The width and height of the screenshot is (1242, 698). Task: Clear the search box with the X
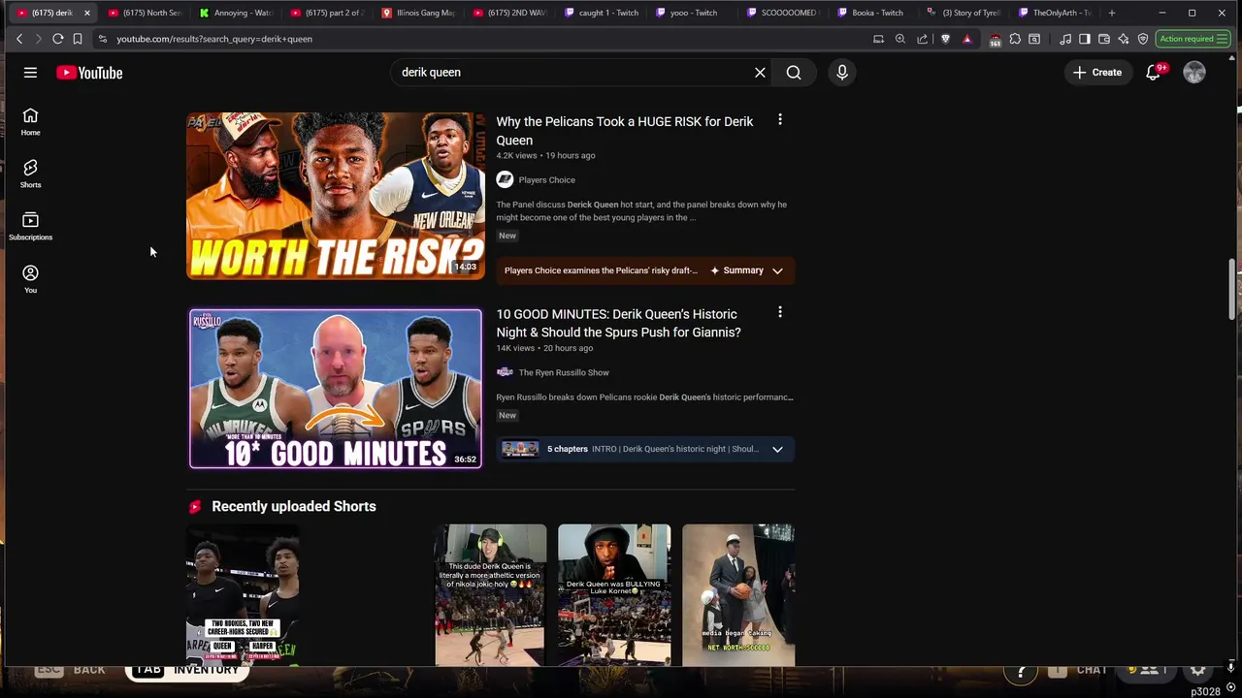(760, 73)
